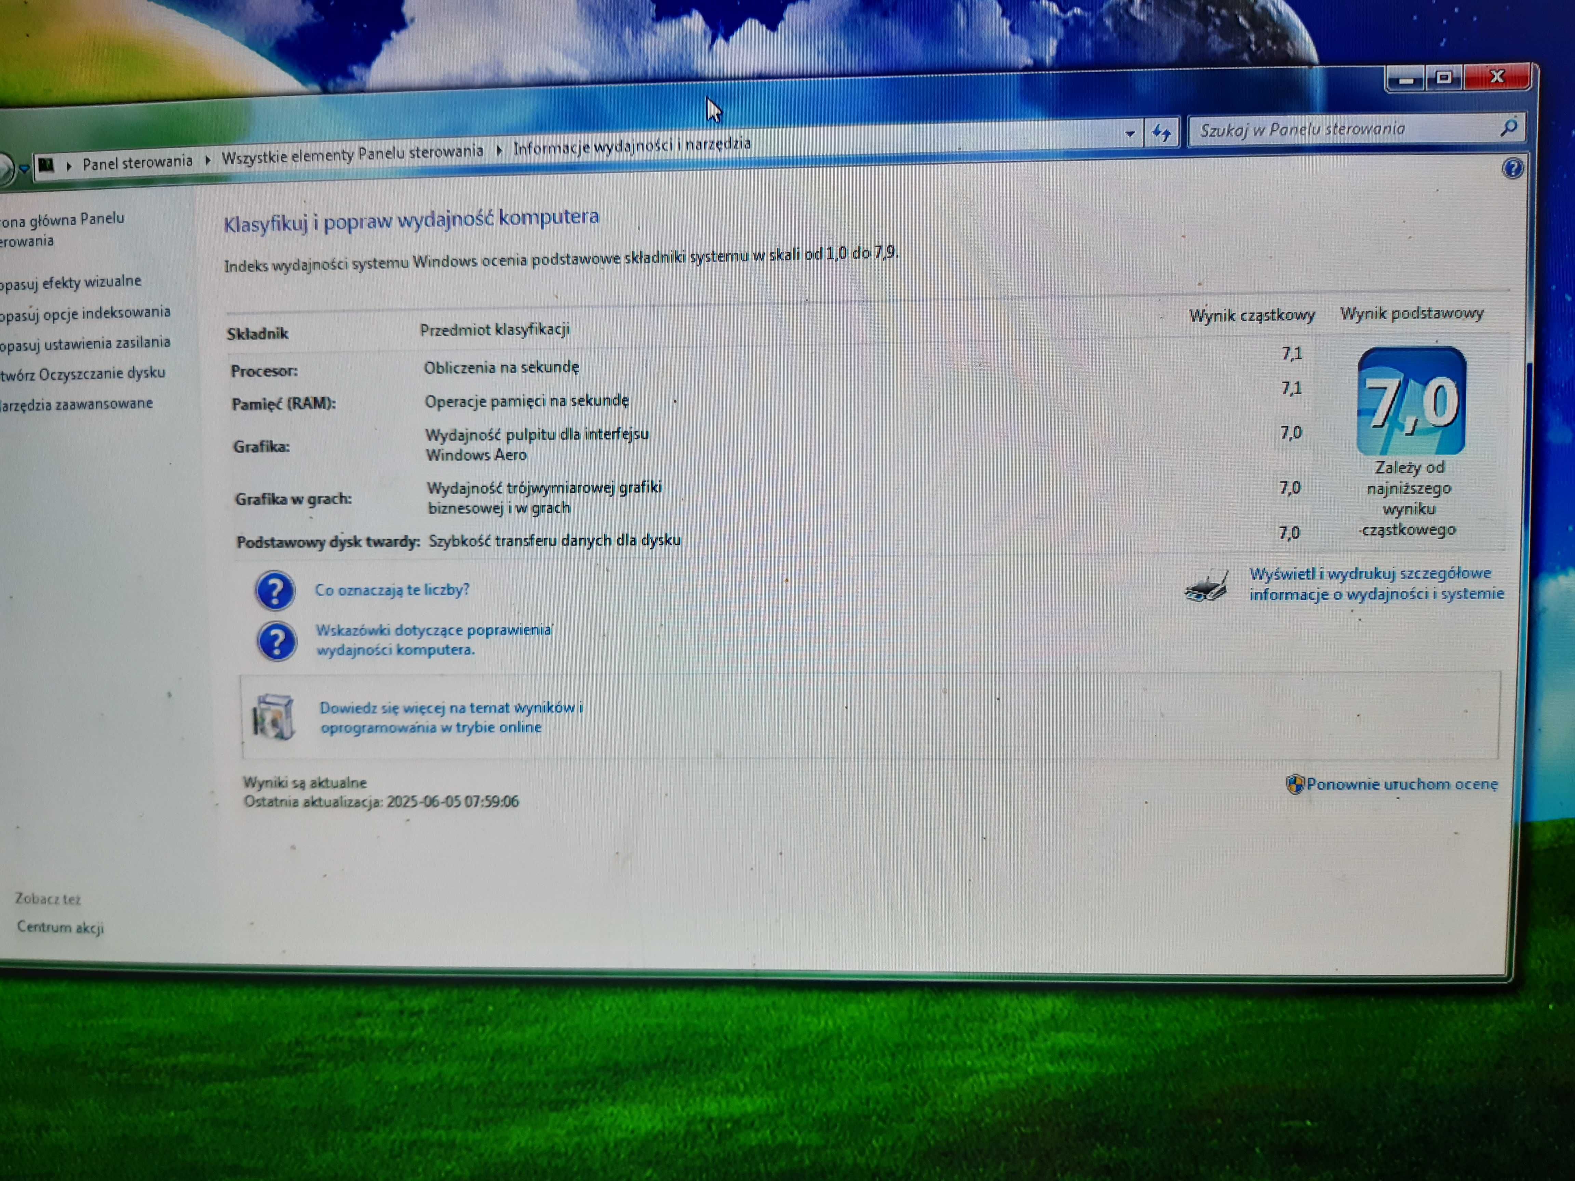1575x1181 pixels.
Task: Select Informacje wydajności i narzędzia breadcrumb
Action: [632, 145]
